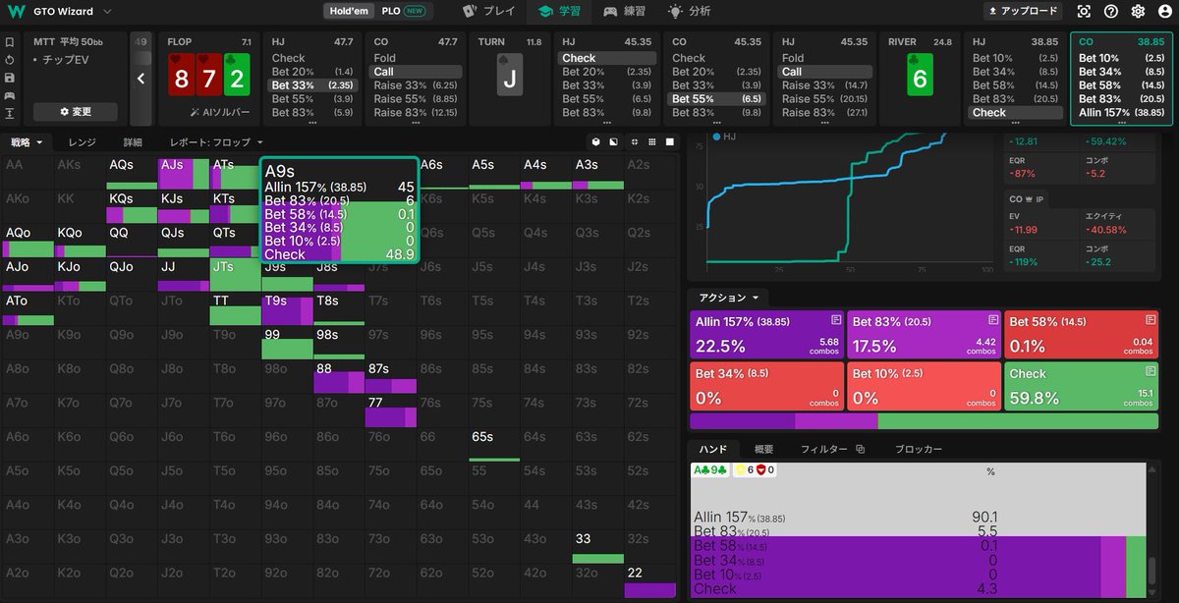This screenshot has width=1179, height=603.
Task: Switch game mode to Hold'em
Action: pyautogui.click(x=349, y=11)
